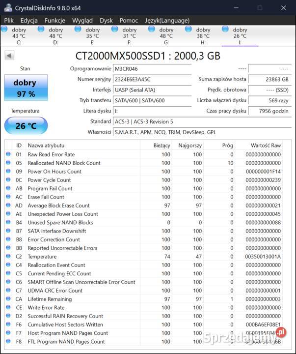Click host writes value 23863 GB
The height and width of the screenshot is (354, 296).
(x=270, y=79)
